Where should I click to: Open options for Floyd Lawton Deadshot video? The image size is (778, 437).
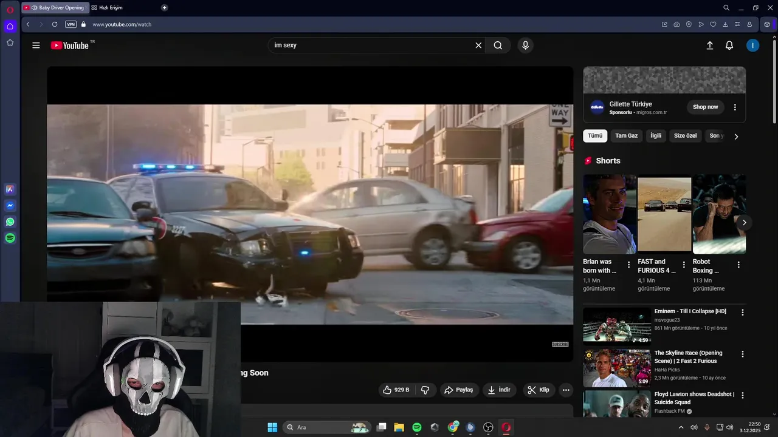click(742, 395)
